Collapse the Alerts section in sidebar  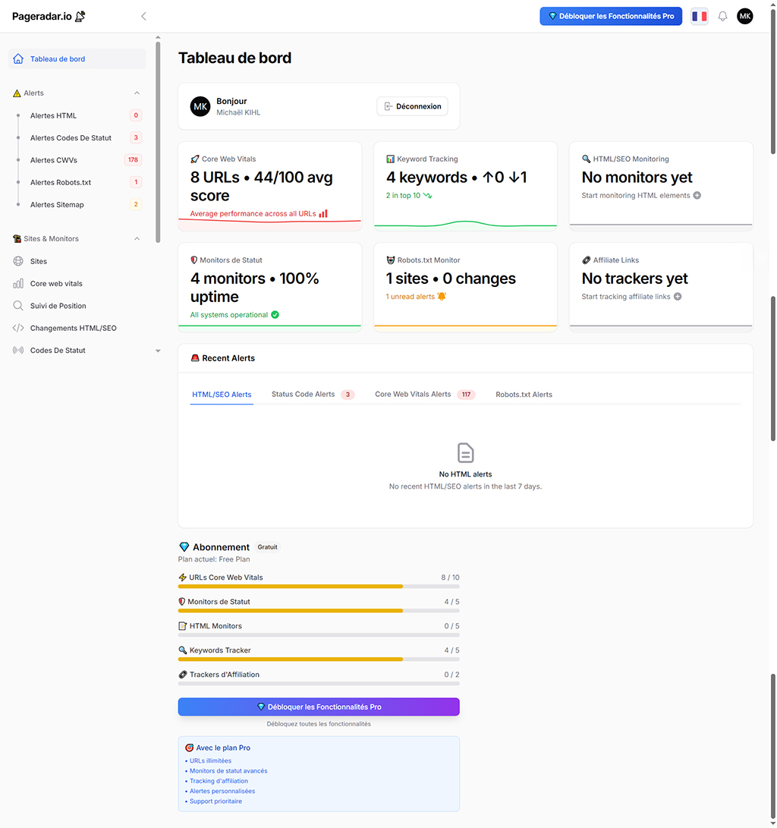pos(137,93)
